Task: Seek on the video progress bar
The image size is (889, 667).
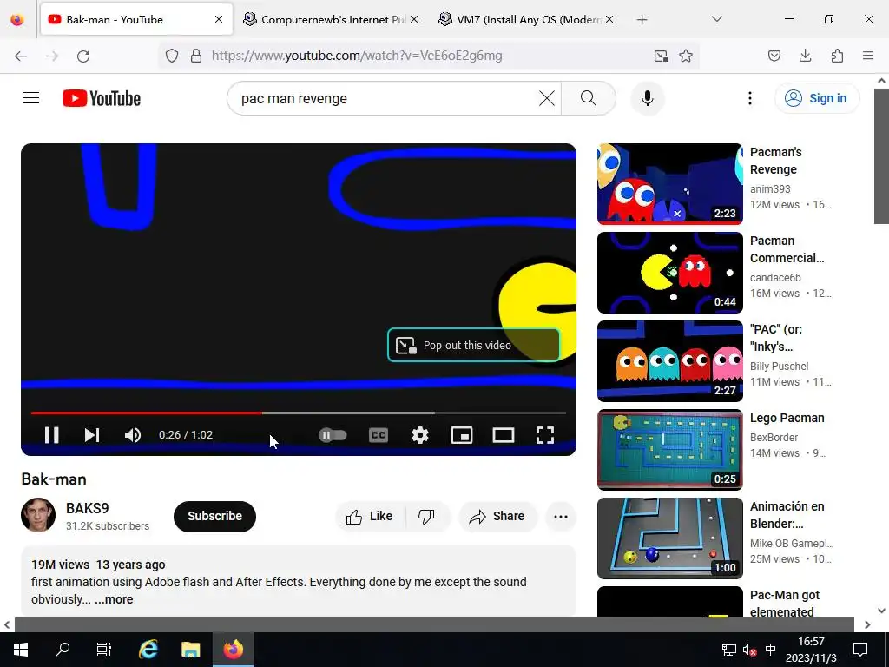Action: [x=299, y=413]
